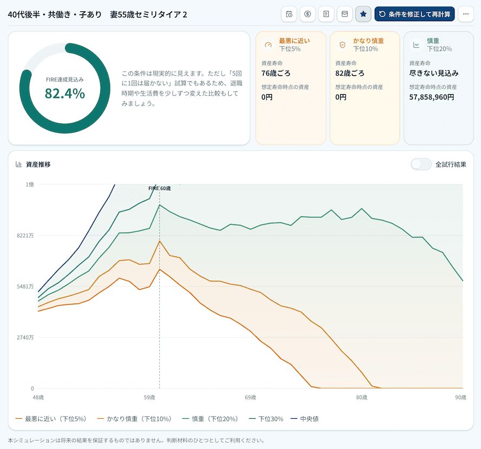Open the receipt document icon button
Image resolution: width=481 pixels, height=449 pixels.
(326, 14)
